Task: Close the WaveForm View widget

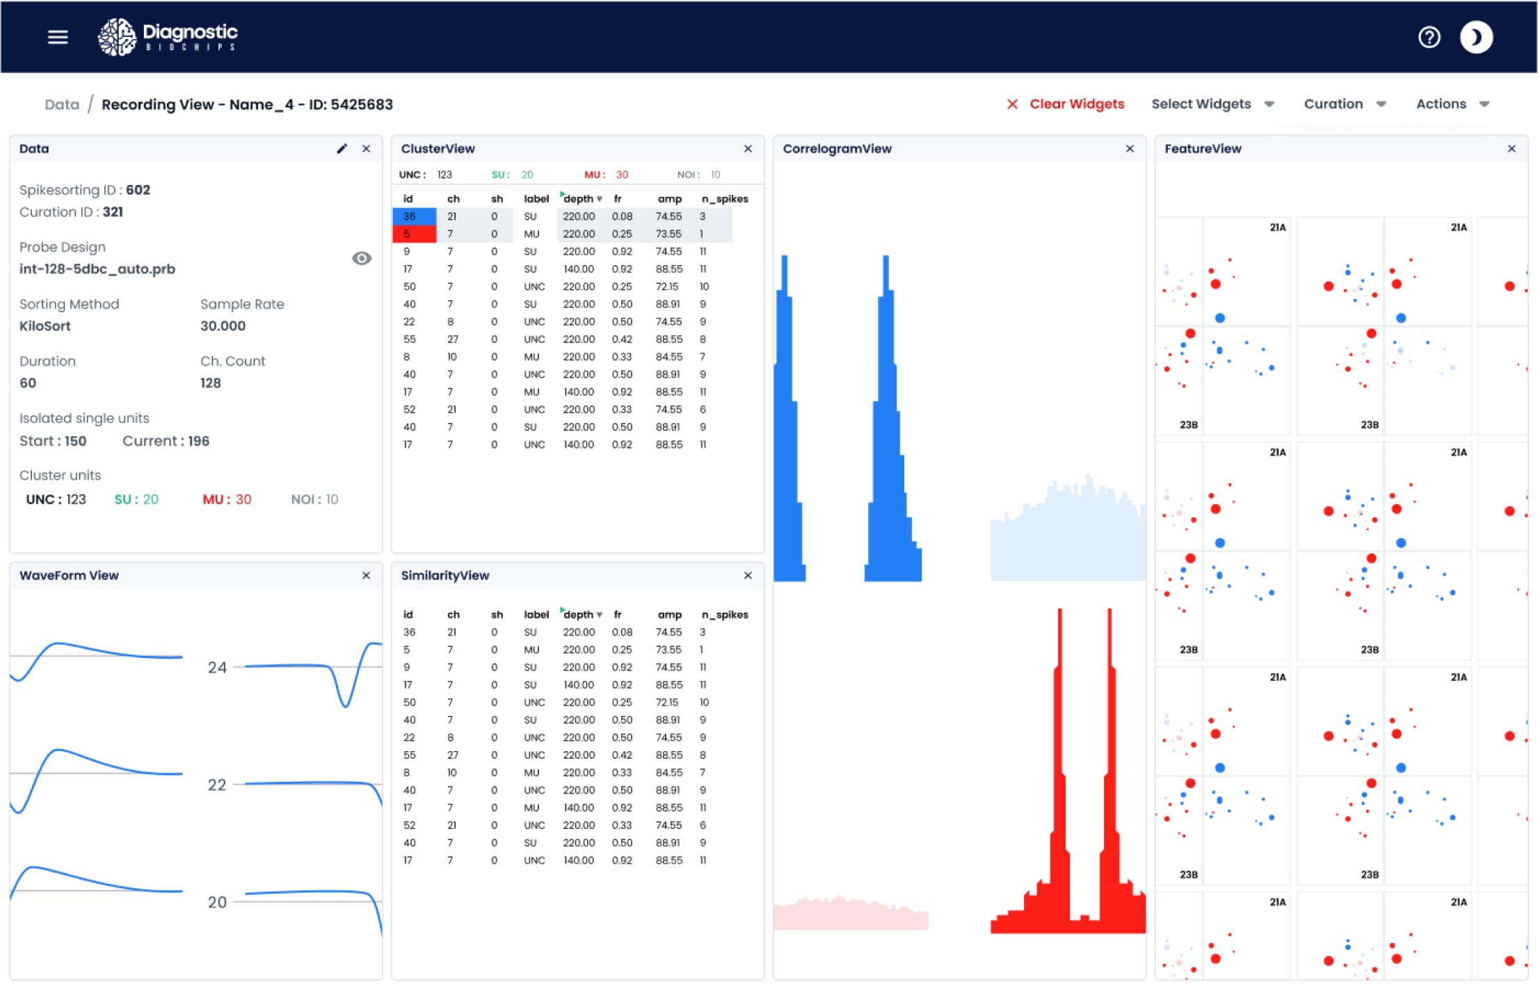Action: click(366, 576)
